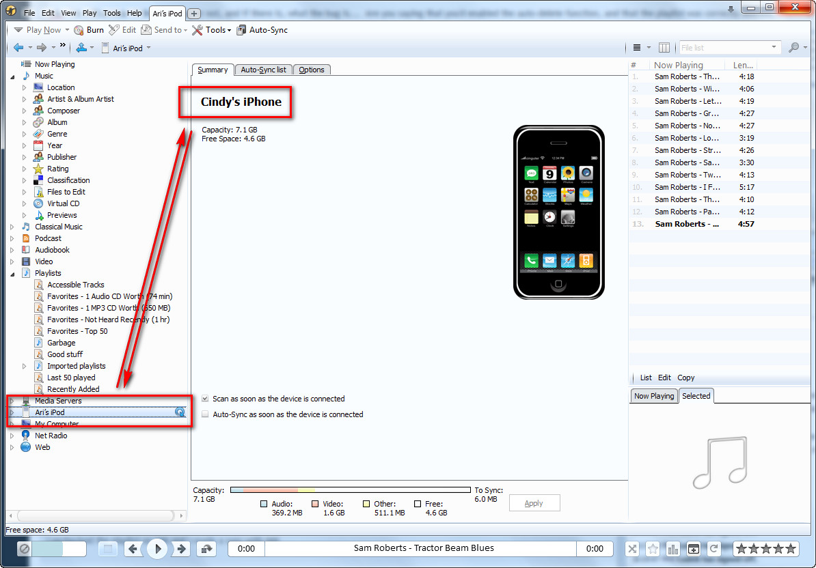
Task: Click the Burn disc icon
Action: click(x=79, y=30)
